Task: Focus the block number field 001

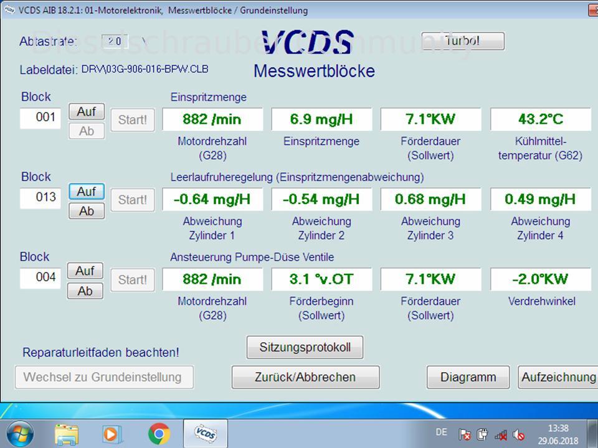Action: click(x=40, y=118)
